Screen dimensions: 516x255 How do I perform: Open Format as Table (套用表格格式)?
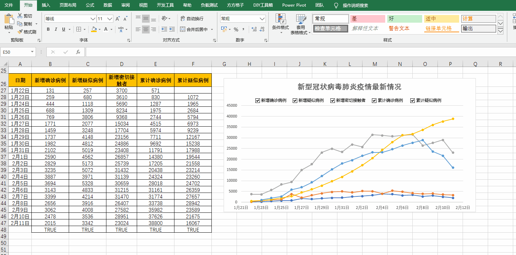[301, 24]
